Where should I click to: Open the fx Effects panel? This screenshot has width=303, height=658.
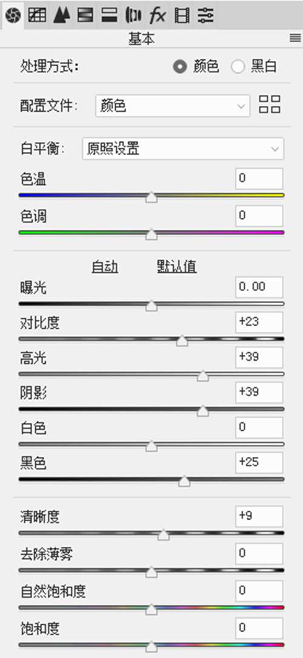(x=158, y=16)
